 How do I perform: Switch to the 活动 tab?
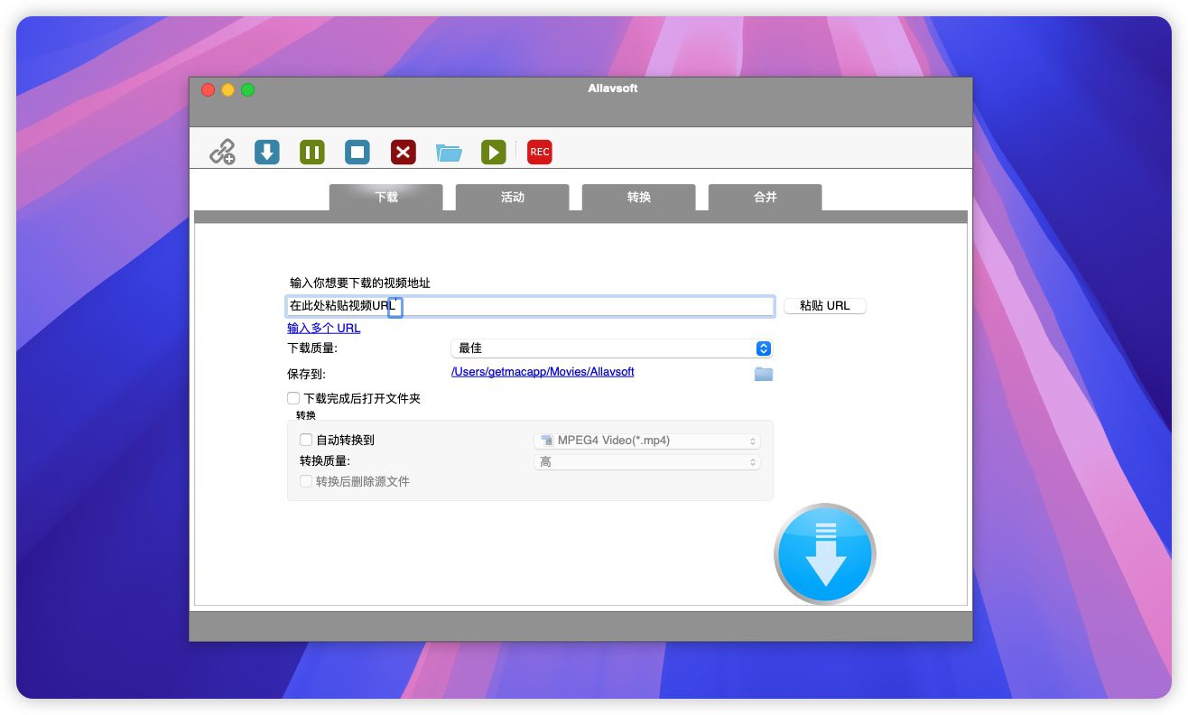512,197
